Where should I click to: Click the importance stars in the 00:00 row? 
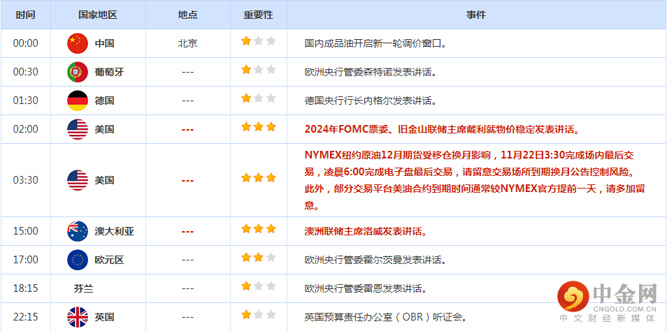click(259, 41)
